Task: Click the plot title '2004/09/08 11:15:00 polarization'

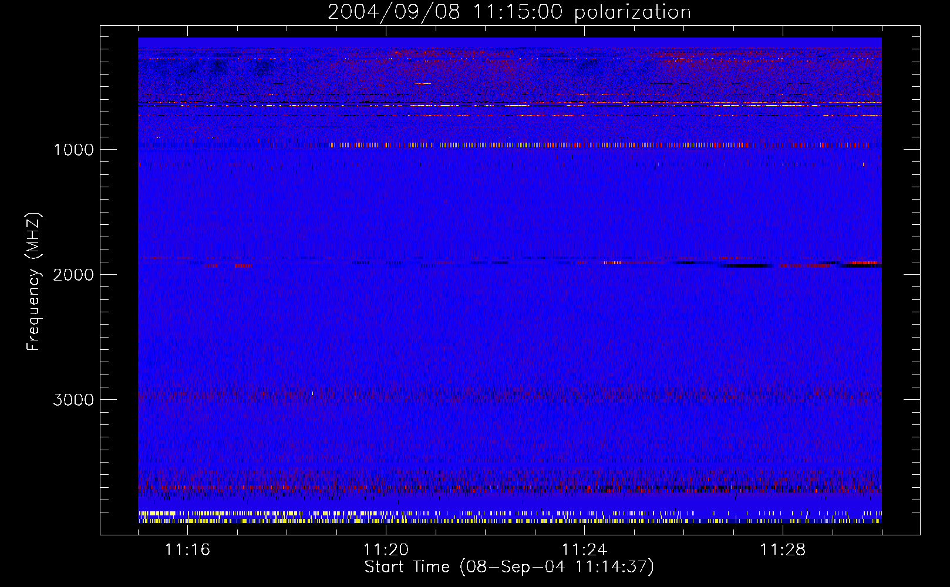Action: click(x=509, y=12)
